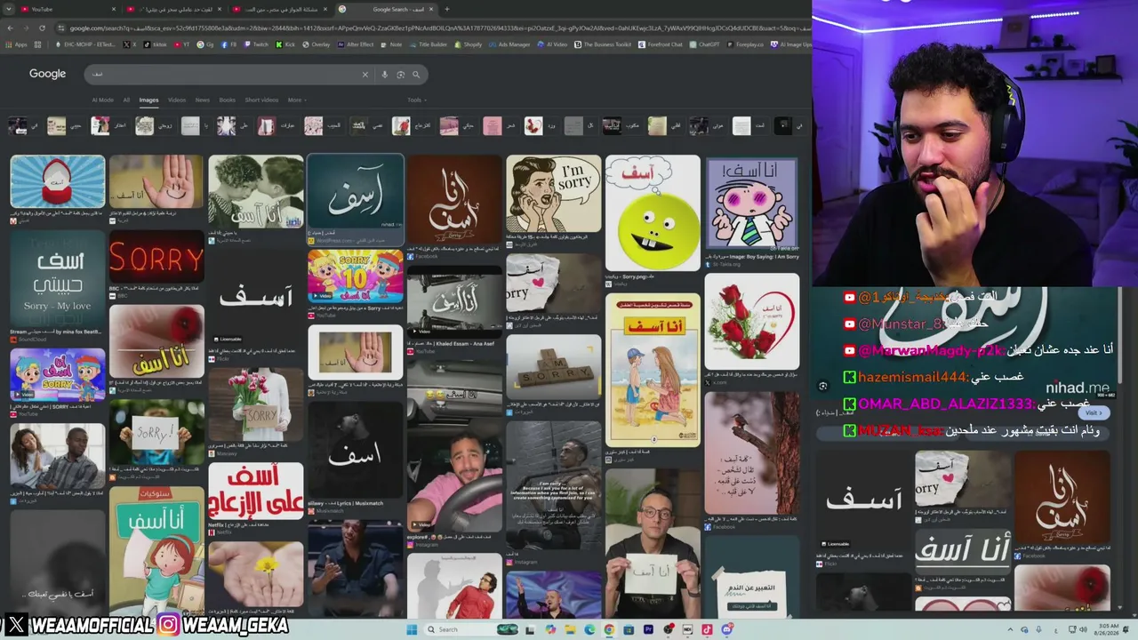Open the red roses image result
Viewport: 1138px width, 640px height.
coord(751,321)
